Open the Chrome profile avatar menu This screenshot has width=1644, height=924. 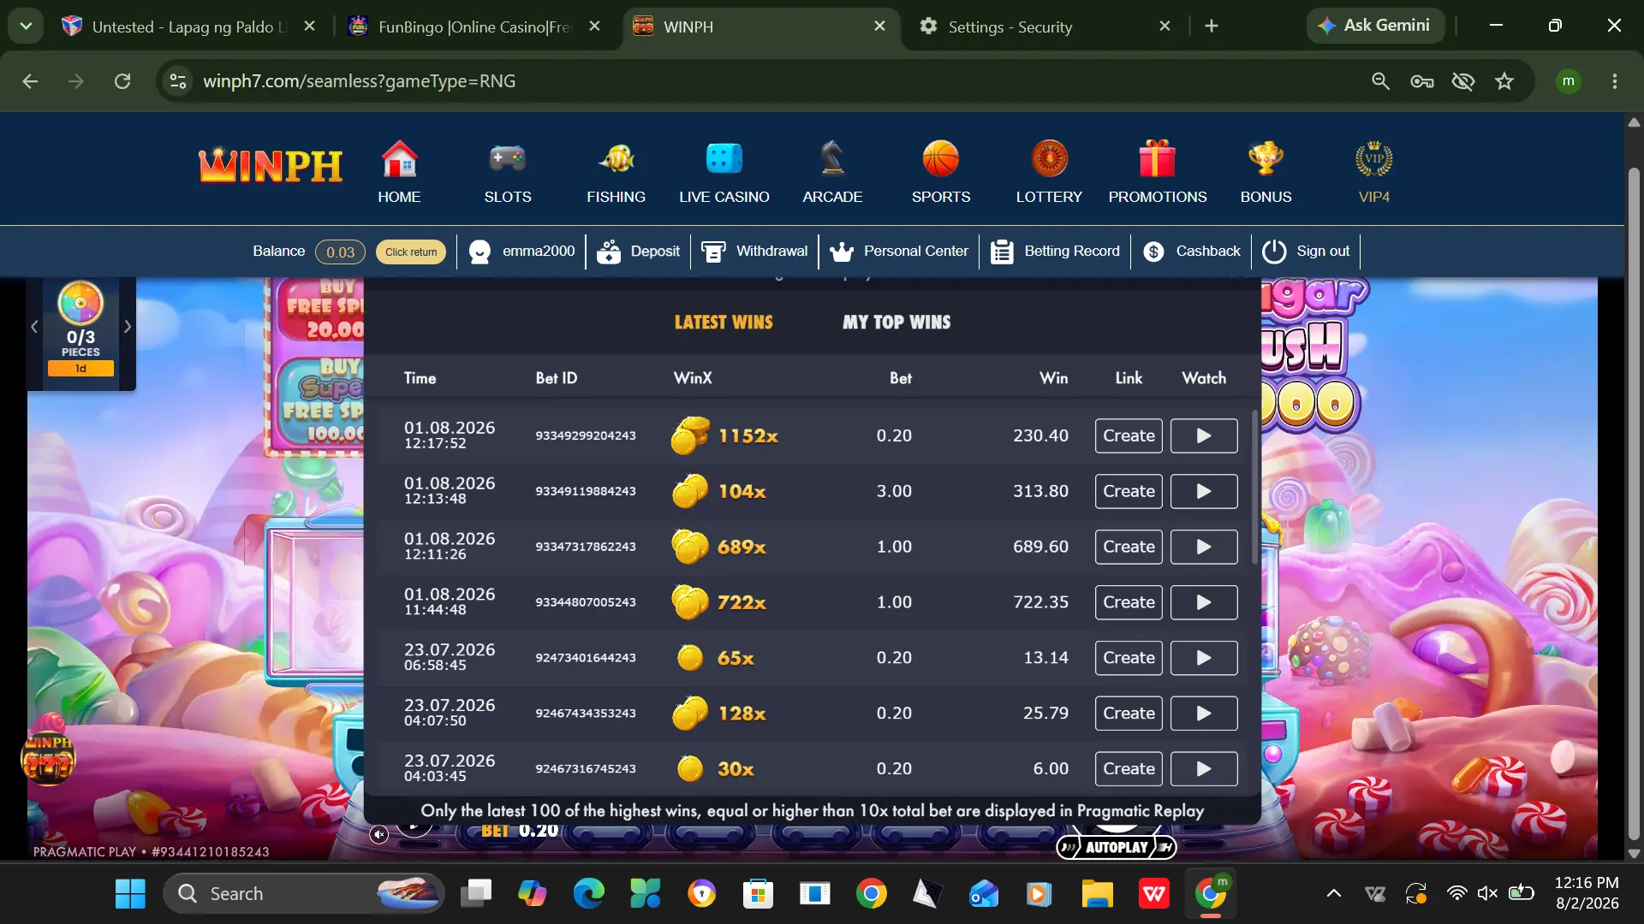1569,81
